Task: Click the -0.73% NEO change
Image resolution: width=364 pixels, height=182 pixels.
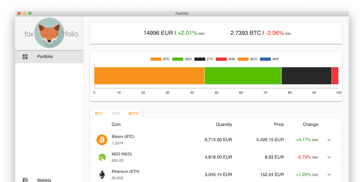Action: tap(304, 157)
